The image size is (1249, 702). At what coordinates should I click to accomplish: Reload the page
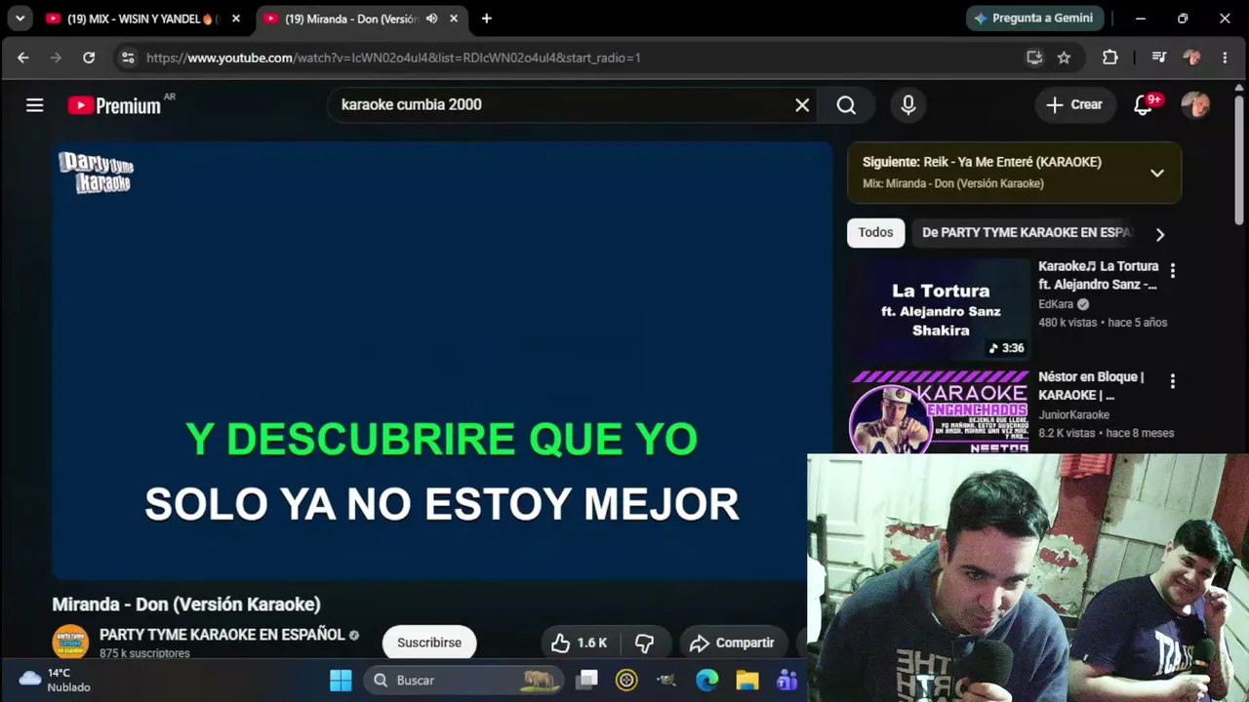pos(89,58)
